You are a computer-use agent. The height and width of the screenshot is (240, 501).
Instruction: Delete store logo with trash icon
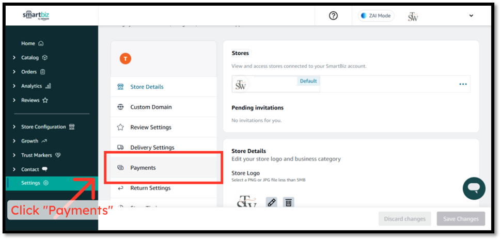289,202
